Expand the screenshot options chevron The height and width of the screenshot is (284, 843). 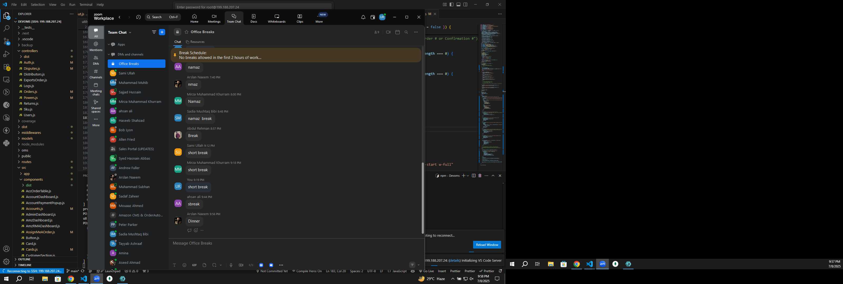(221, 265)
